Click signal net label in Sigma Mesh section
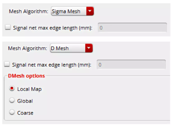 point(53,28)
